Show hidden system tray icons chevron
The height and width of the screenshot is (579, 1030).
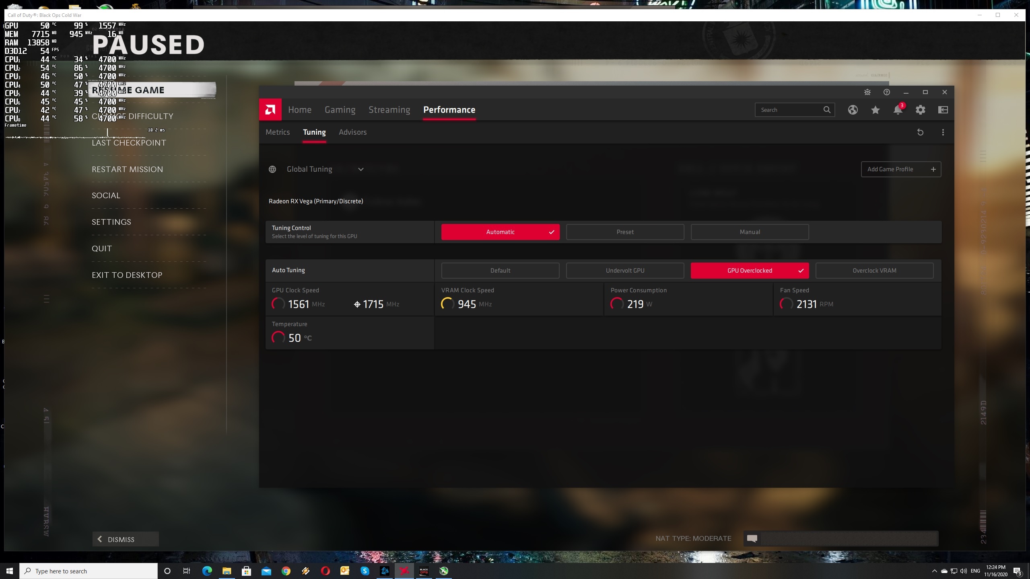[x=934, y=571]
